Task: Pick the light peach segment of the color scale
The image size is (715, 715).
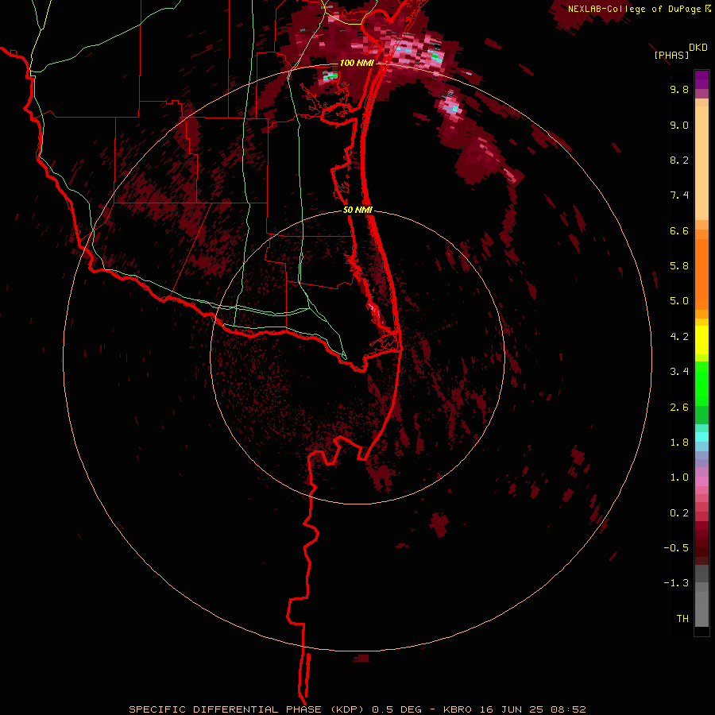Action: pos(701,163)
